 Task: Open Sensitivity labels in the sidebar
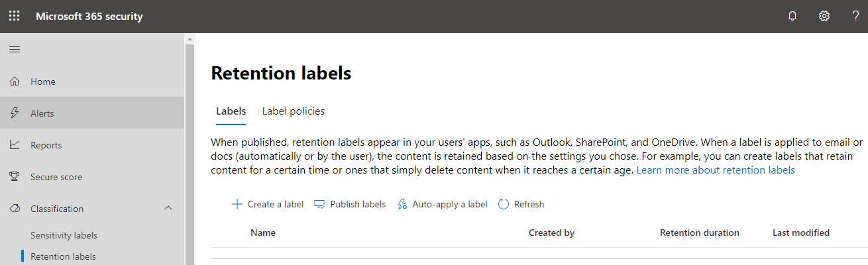pyautogui.click(x=64, y=235)
